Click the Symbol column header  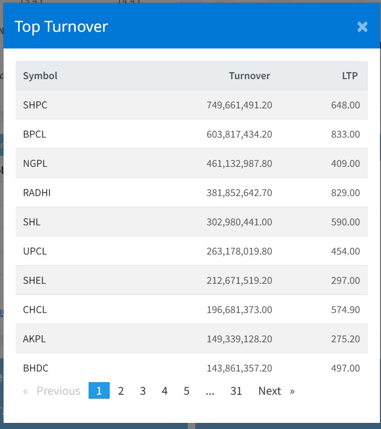pyautogui.click(x=40, y=76)
